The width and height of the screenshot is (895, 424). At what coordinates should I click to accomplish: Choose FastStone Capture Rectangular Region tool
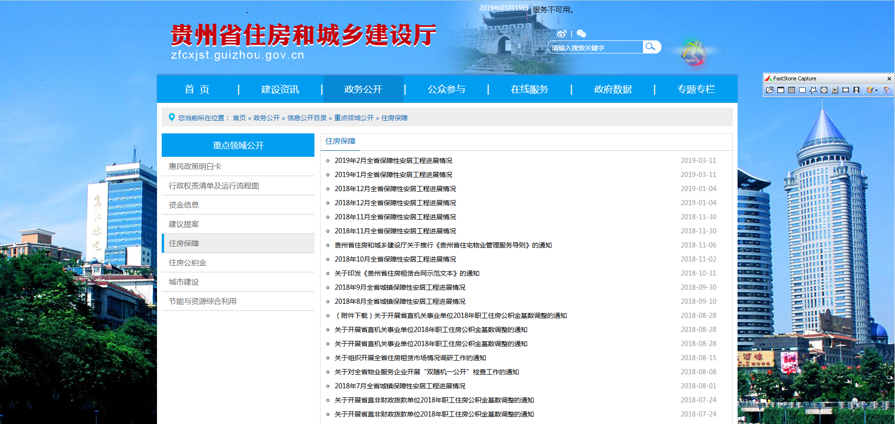tap(802, 90)
